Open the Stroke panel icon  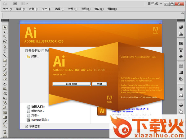pos(181,66)
